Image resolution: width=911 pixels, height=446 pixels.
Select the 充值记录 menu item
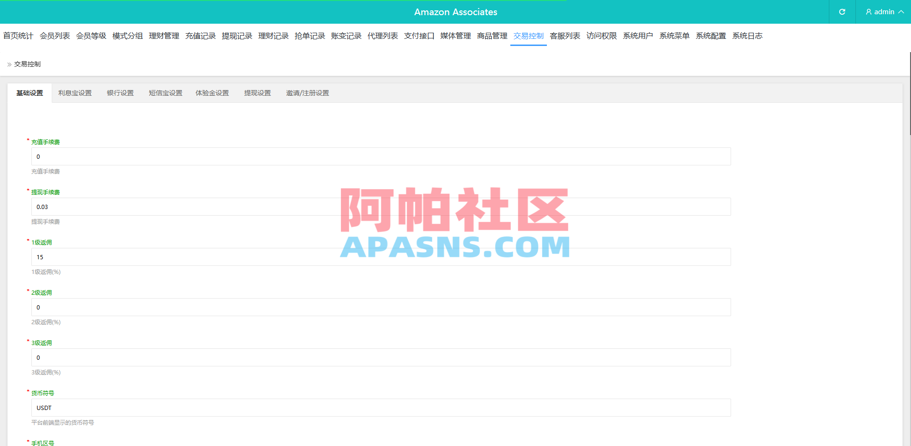point(200,36)
